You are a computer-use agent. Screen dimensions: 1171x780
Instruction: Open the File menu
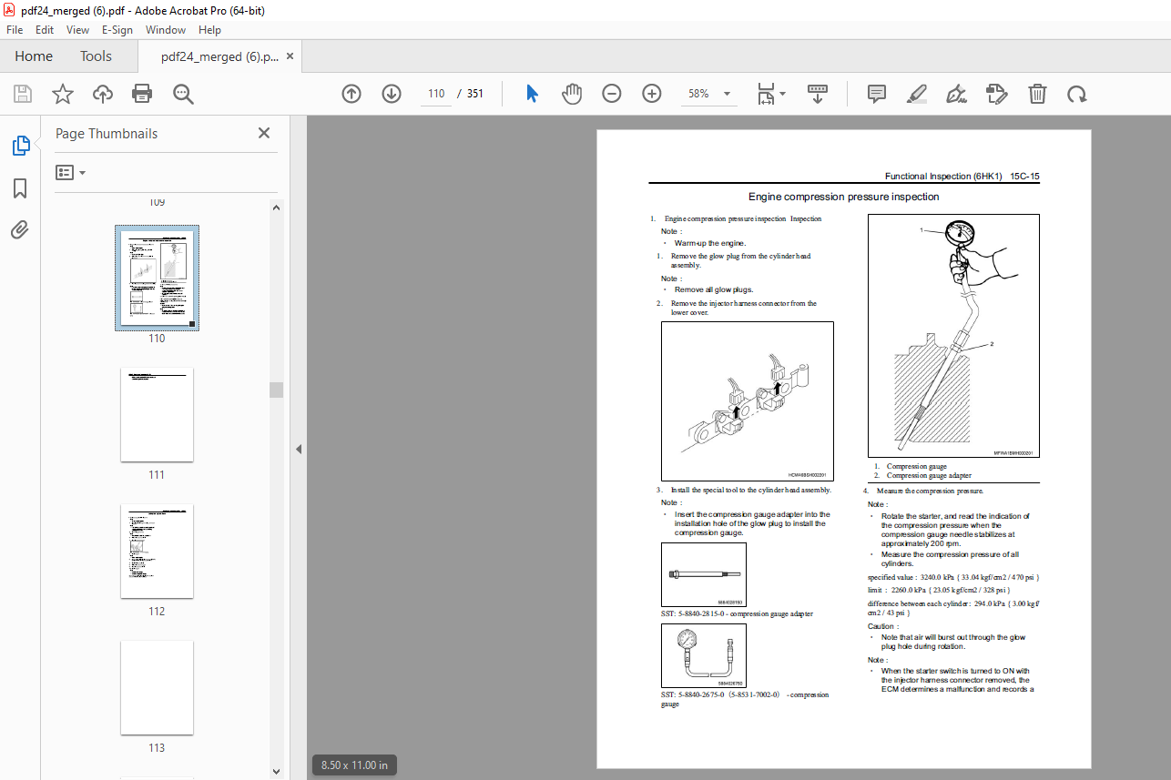(x=15, y=29)
